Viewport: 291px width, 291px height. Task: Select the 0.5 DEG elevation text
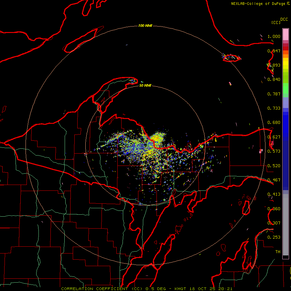(x=156, y=289)
